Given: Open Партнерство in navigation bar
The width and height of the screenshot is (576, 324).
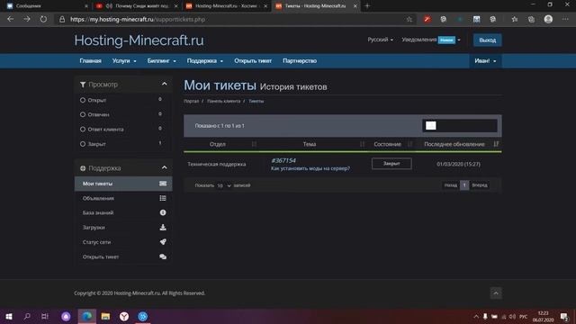Looking at the screenshot, I should click(300, 61).
